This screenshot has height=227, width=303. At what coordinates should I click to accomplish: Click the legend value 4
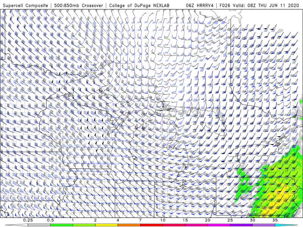[x=118, y=220]
